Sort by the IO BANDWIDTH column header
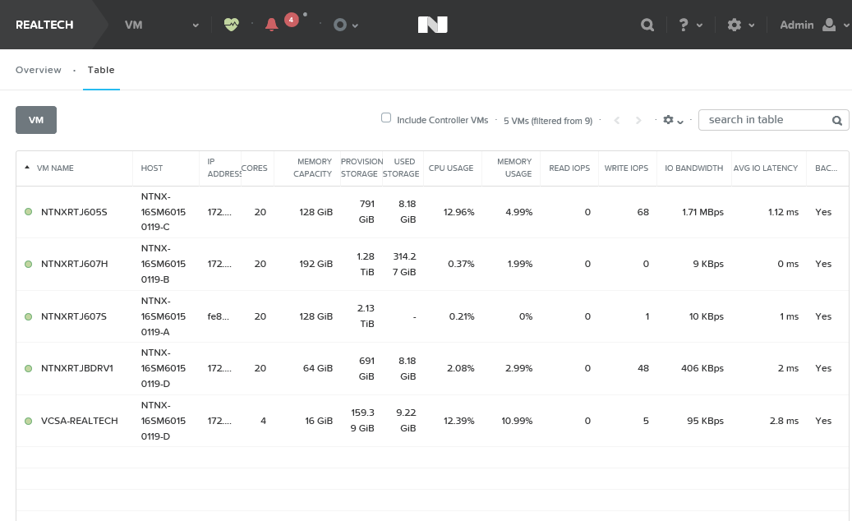This screenshot has width=852, height=521. point(694,168)
